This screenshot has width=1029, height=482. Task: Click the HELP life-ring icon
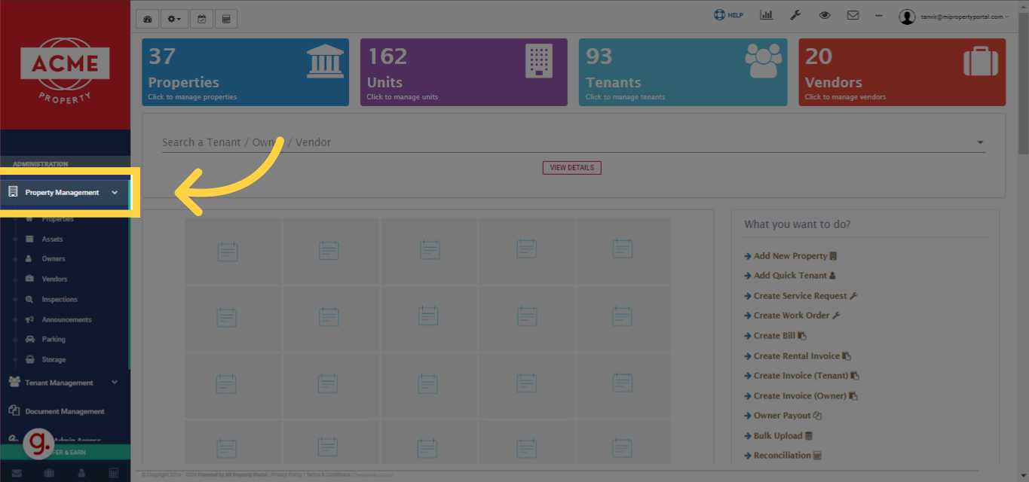pos(718,14)
